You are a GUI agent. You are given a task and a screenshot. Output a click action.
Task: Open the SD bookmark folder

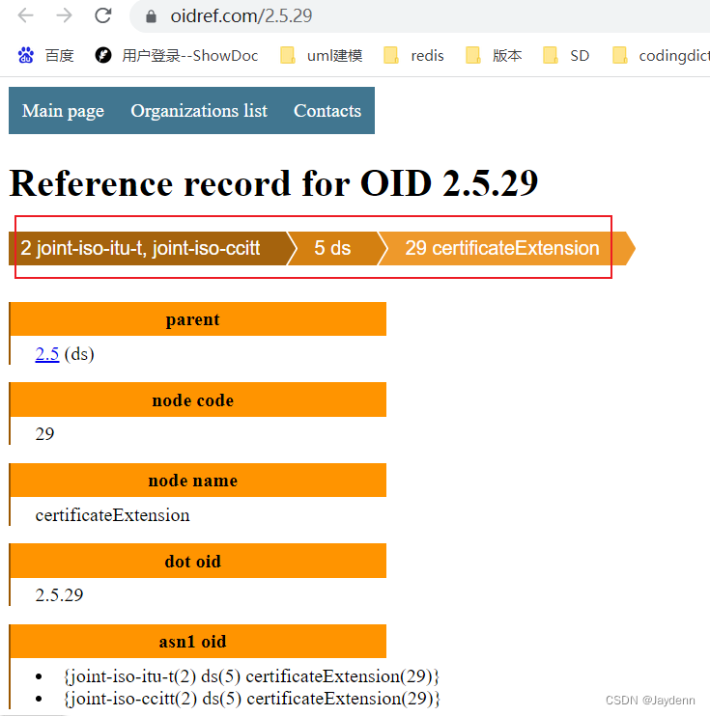point(566,56)
